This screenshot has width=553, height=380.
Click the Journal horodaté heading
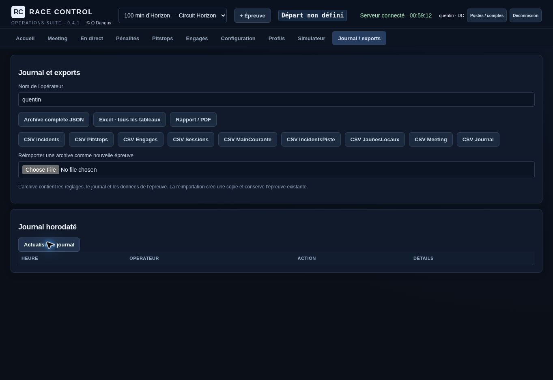pos(47,227)
